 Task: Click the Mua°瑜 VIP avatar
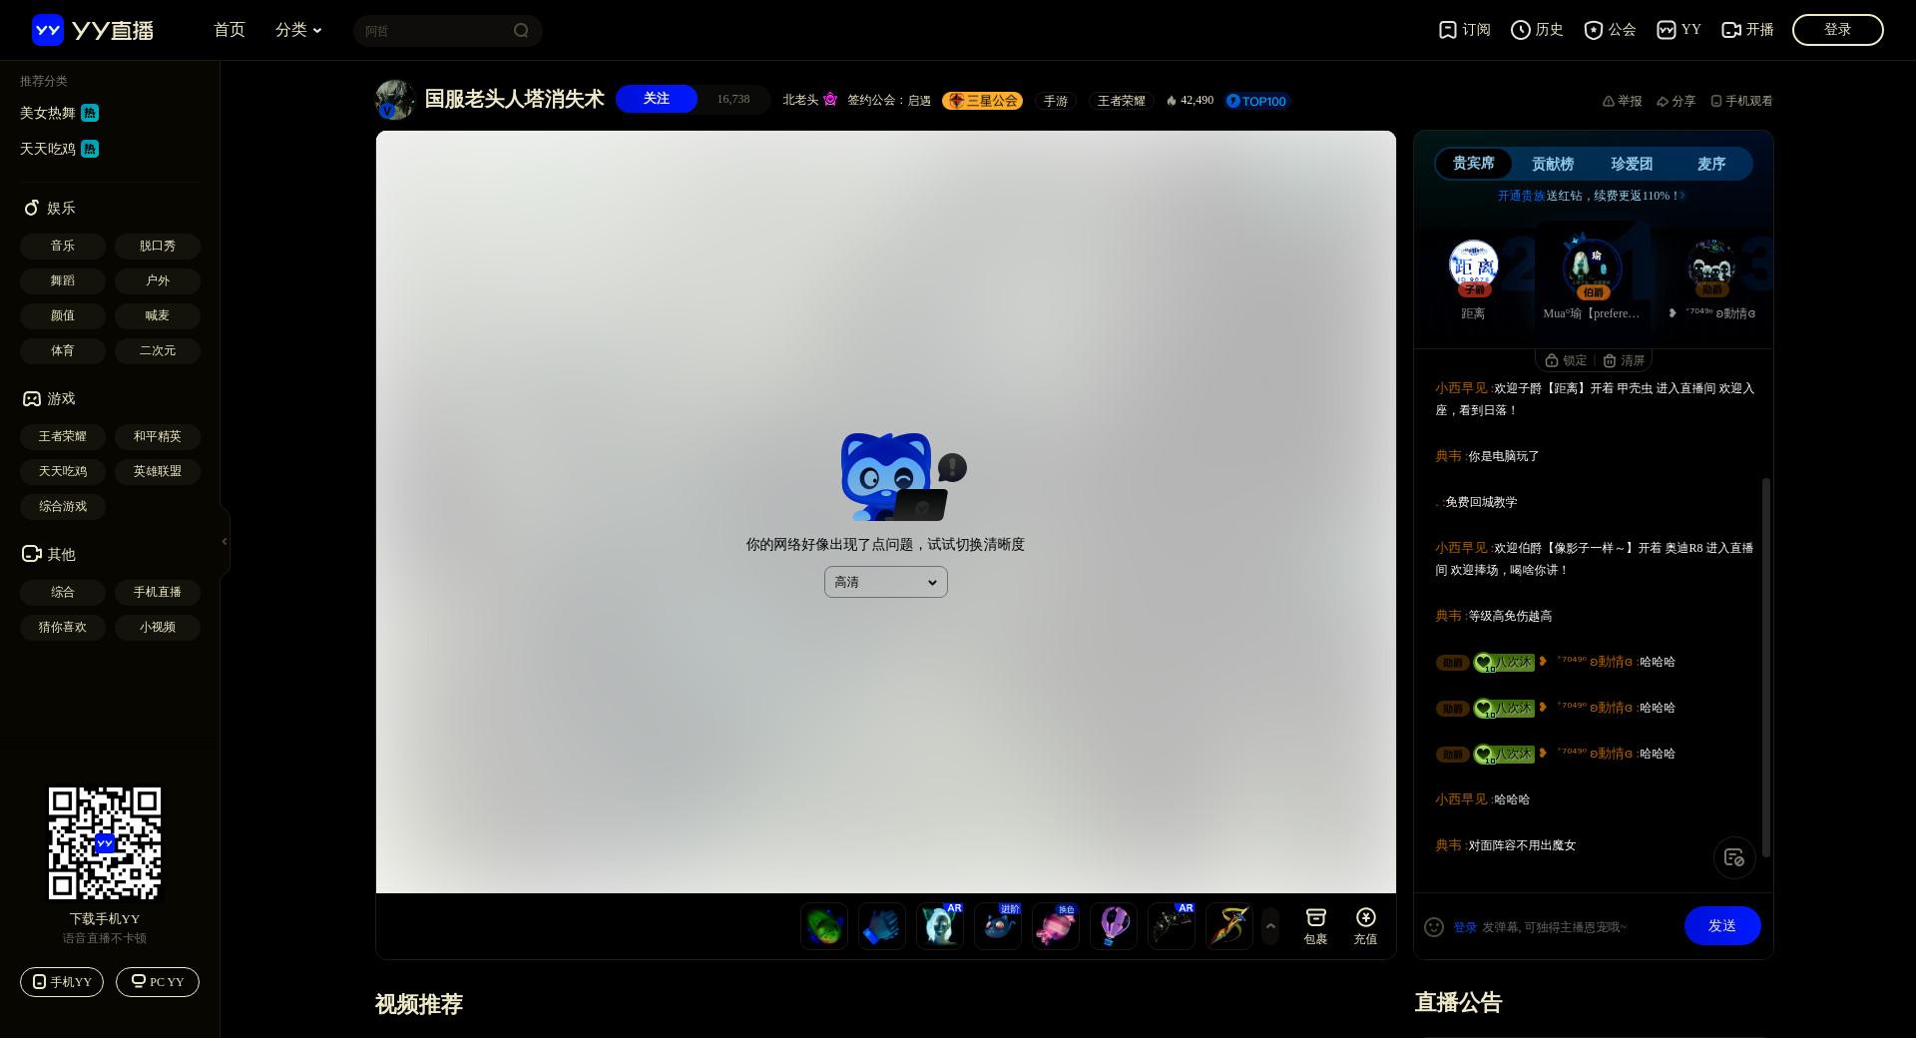coord(1592,267)
